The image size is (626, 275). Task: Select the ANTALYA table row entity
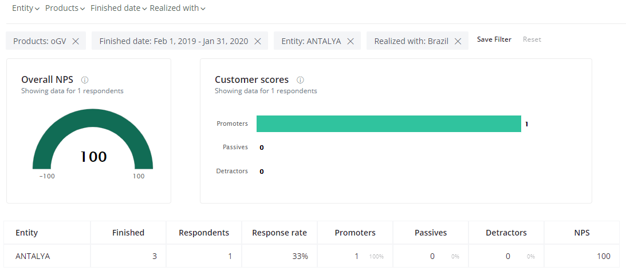point(33,256)
